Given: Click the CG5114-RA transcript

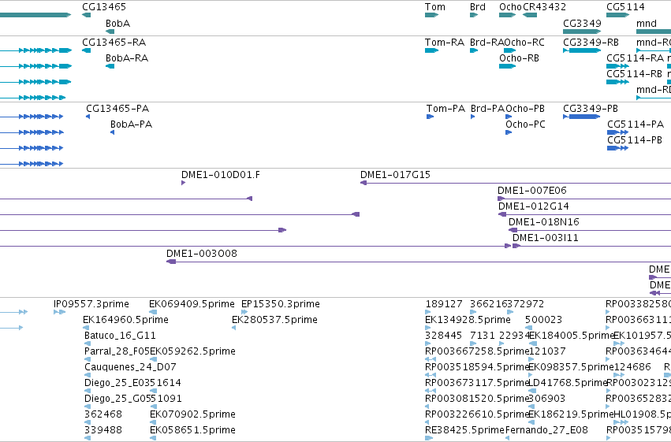Looking at the screenshot, I should [x=617, y=66].
